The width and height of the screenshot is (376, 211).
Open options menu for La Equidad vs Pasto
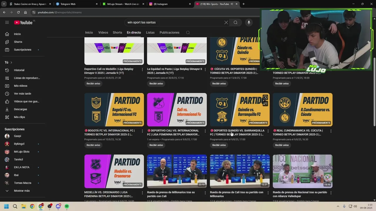(x=205, y=69)
